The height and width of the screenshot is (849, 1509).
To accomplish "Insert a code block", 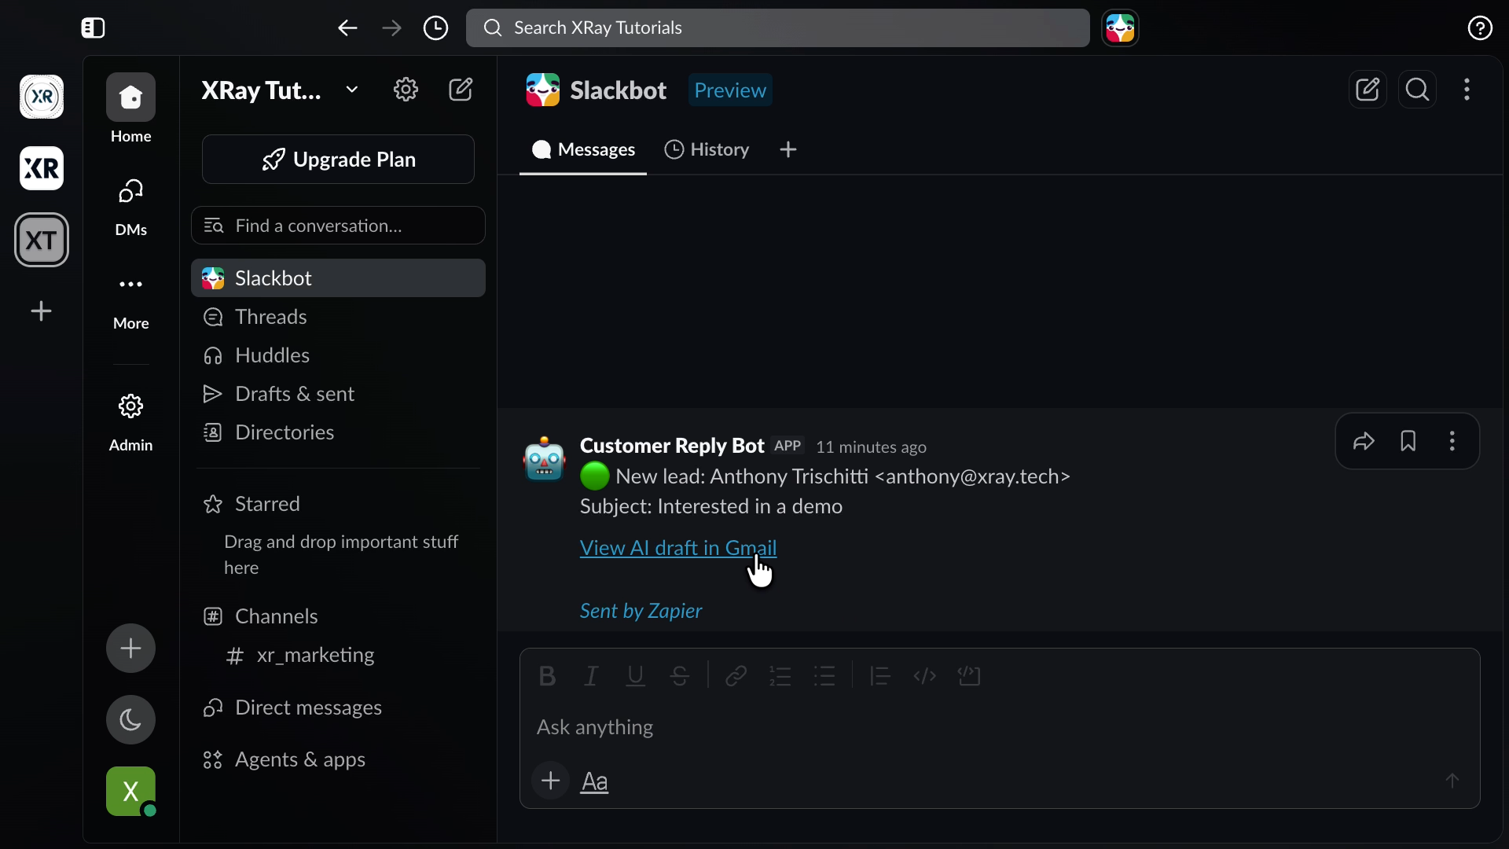I will (969, 676).
